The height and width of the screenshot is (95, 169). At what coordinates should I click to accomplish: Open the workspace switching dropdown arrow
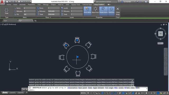[149, 93]
